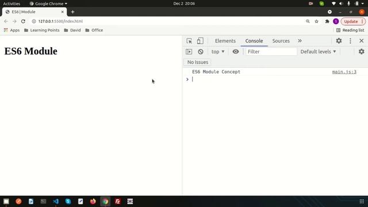Image resolution: width=368 pixels, height=207 pixels.
Task: Select the ES6 Module Concept log message
Action: tap(216, 72)
